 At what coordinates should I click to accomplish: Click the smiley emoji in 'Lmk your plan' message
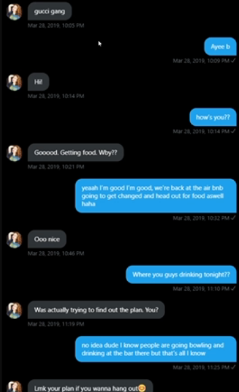(142, 388)
